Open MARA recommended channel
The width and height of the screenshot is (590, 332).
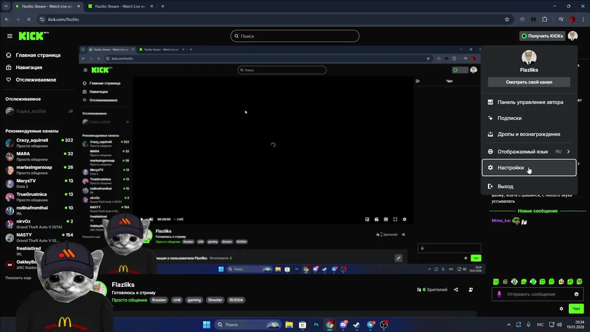click(39, 156)
